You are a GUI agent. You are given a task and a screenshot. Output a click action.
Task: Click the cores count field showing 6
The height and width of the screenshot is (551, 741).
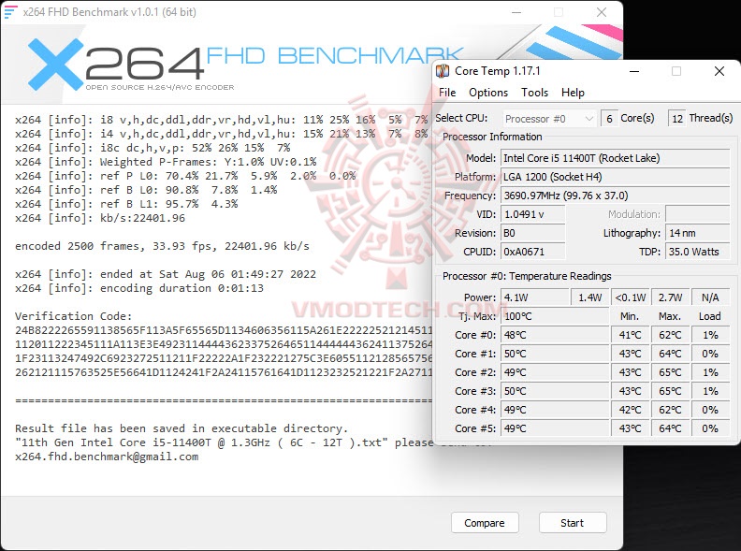tap(609, 119)
